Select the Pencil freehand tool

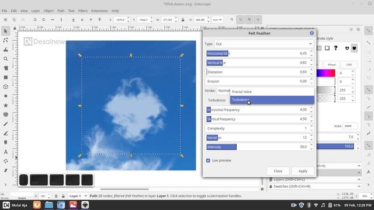point(6,124)
